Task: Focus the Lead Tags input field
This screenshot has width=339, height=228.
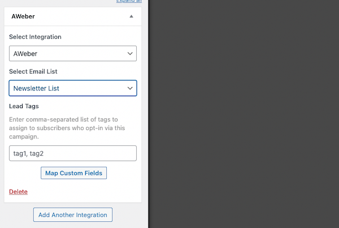Action: (72, 153)
